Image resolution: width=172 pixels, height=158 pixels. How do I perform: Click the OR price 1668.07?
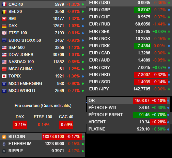pos(142,101)
